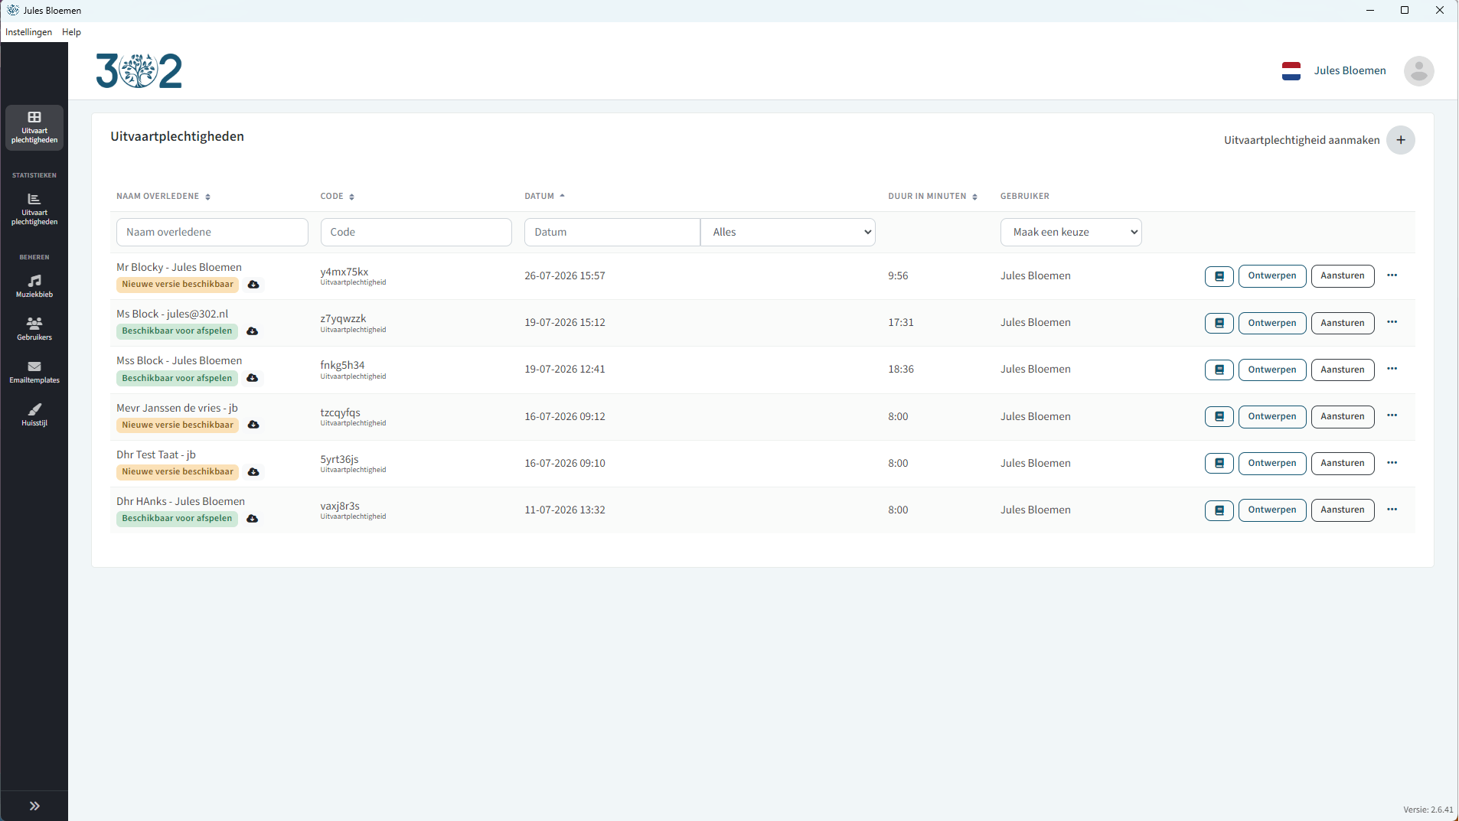Open more options for Mss Block row

pyautogui.click(x=1392, y=369)
